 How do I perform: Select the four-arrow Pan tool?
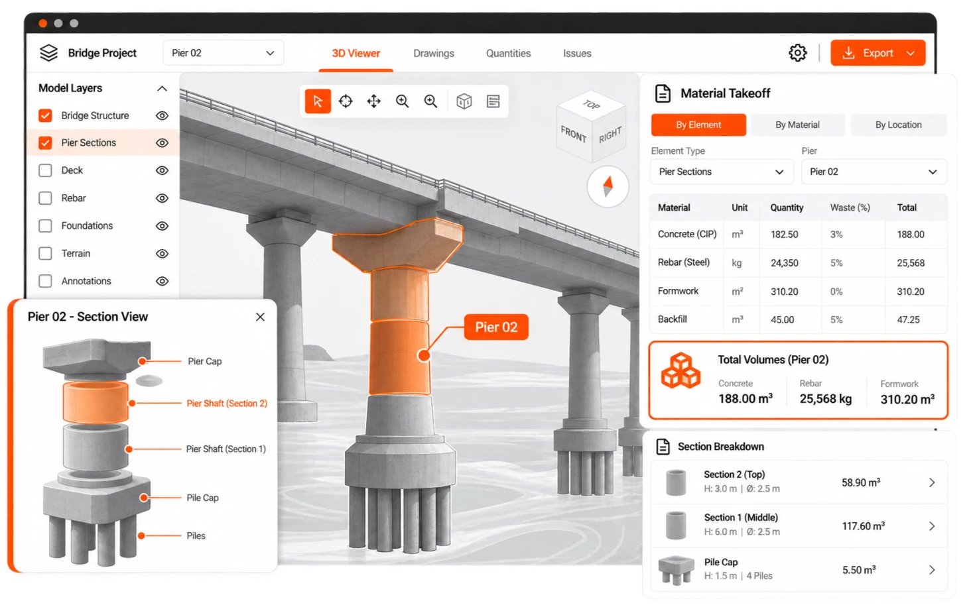click(x=374, y=101)
